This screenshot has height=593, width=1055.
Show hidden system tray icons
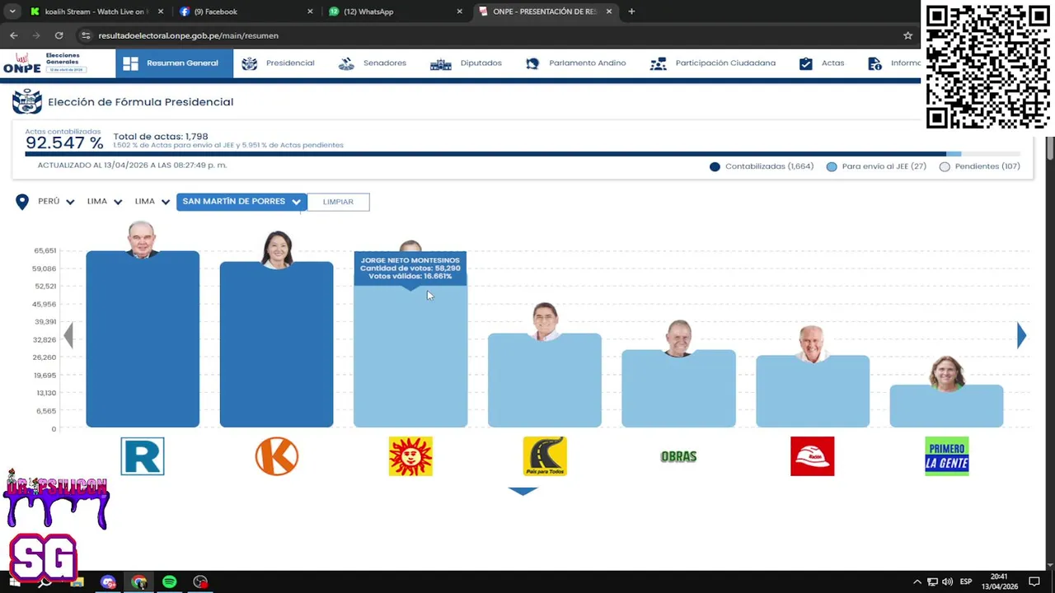917,582
